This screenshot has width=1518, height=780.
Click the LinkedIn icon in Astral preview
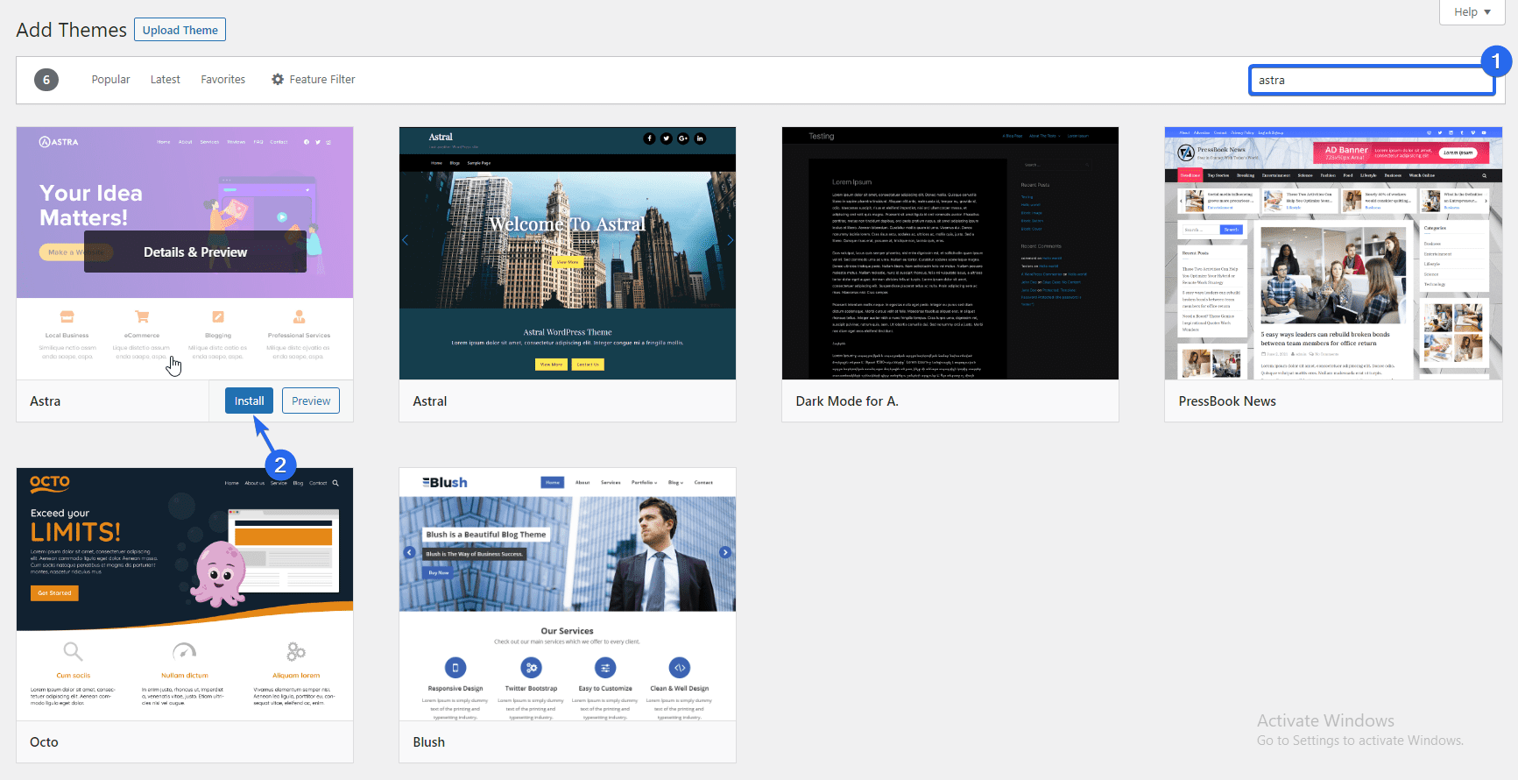pos(700,138)
